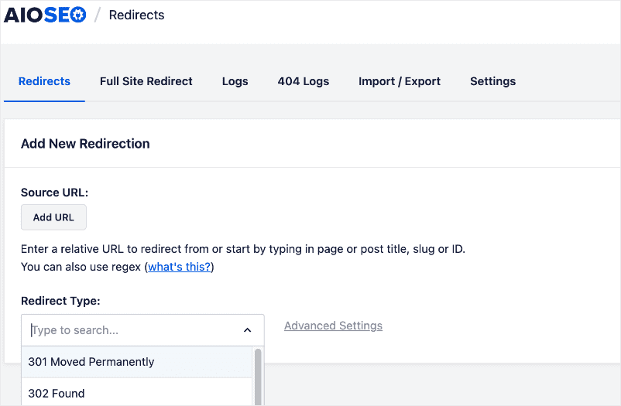621x406 pixels.
Task: Click the AIOSEO logo
Action: point(46,15)
